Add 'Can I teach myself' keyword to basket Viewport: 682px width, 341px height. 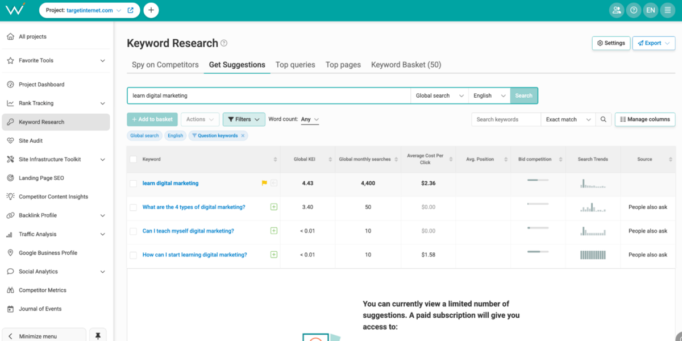point(274,231)
